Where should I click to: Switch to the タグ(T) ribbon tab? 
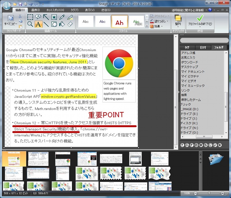(74, 10)
